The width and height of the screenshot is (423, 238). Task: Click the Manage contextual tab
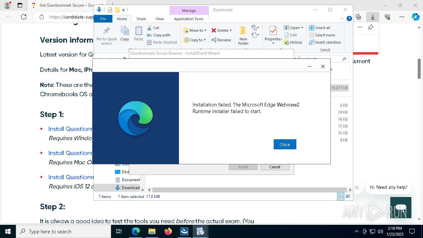click(x=189, y=11)
